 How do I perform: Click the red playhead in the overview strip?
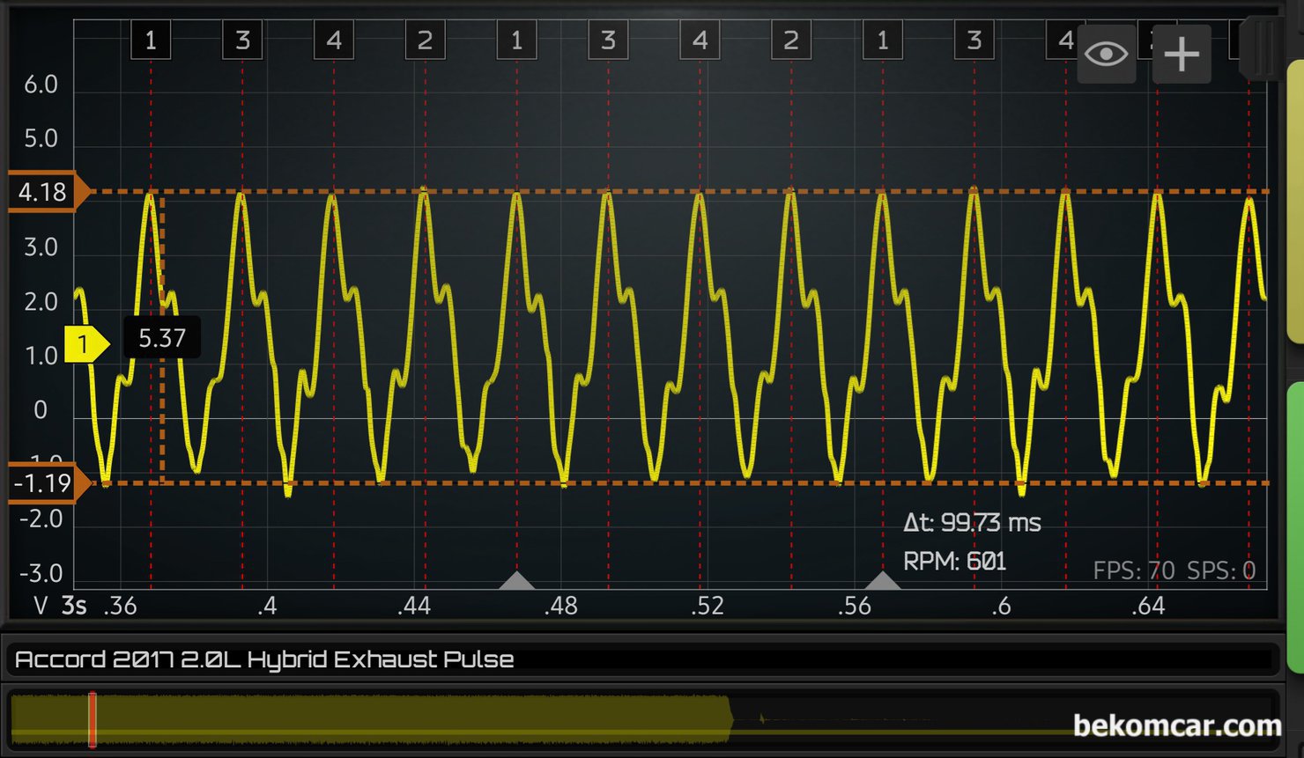point(92,719)
